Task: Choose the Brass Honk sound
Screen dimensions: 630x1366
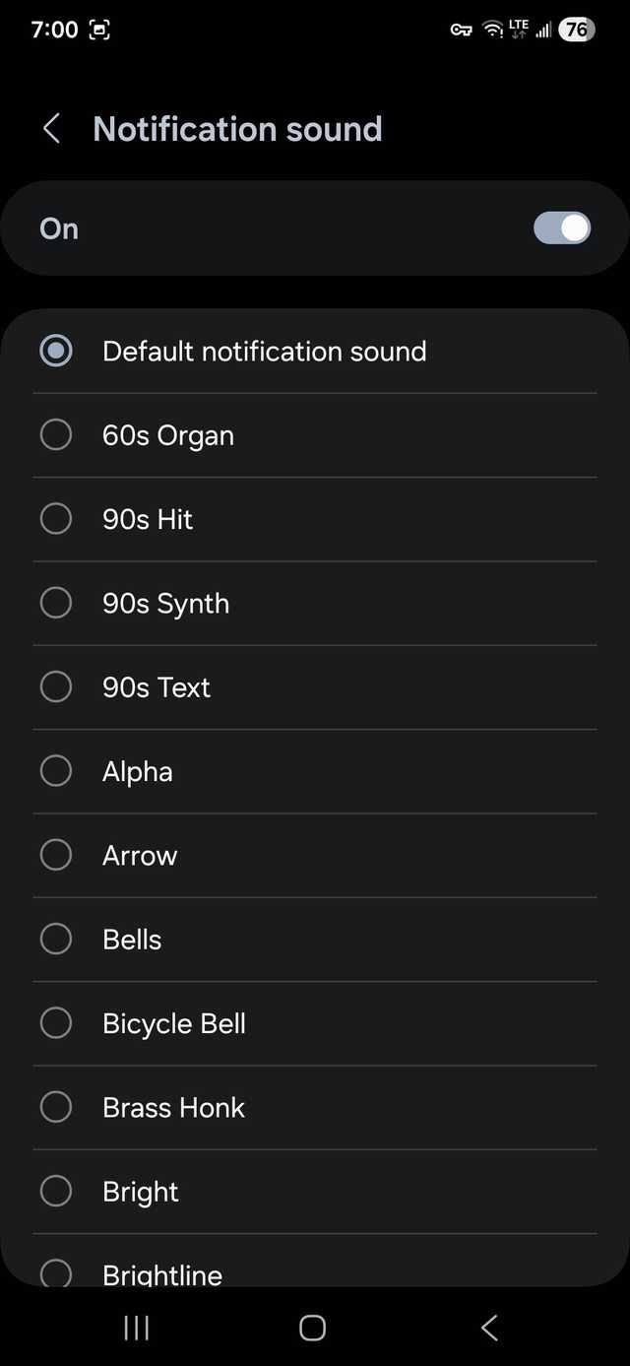Action: point(56,1107)
